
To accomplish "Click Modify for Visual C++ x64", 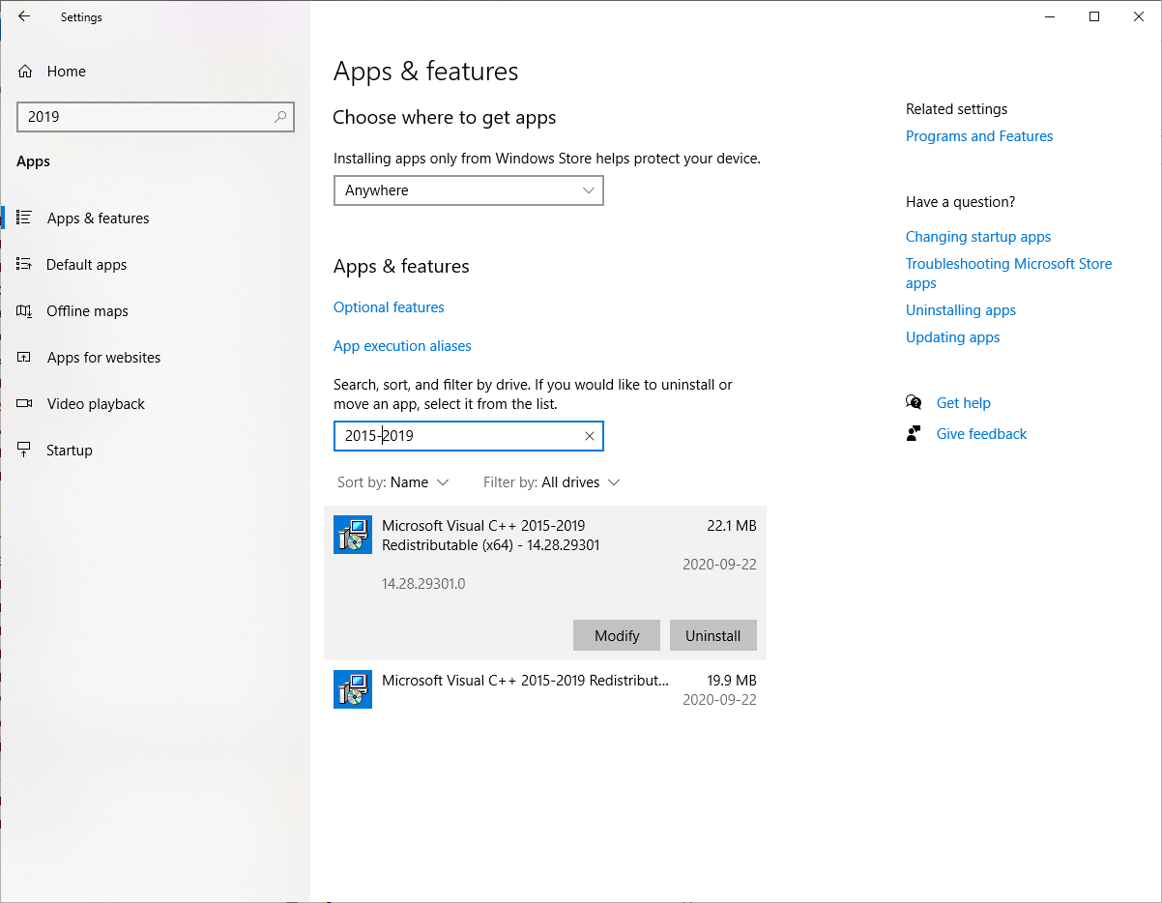I will pyautogui.click(x=617, y=635).
